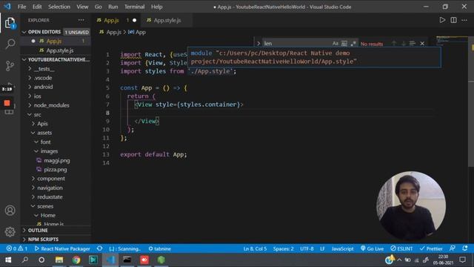Collapse the assets folder
474x267 pixels.
(x=44, y=133)
